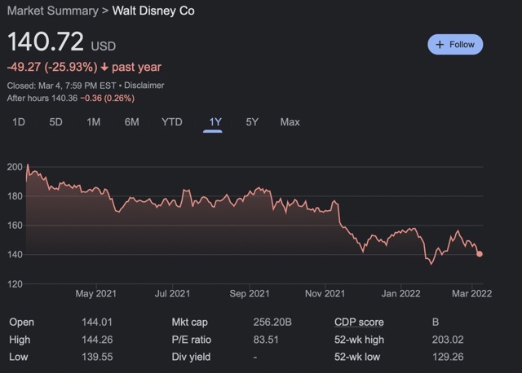Click the P/E ratio value 83.51
The width and height of the screenshot is (522, 373).
click(x=266, y=340)
